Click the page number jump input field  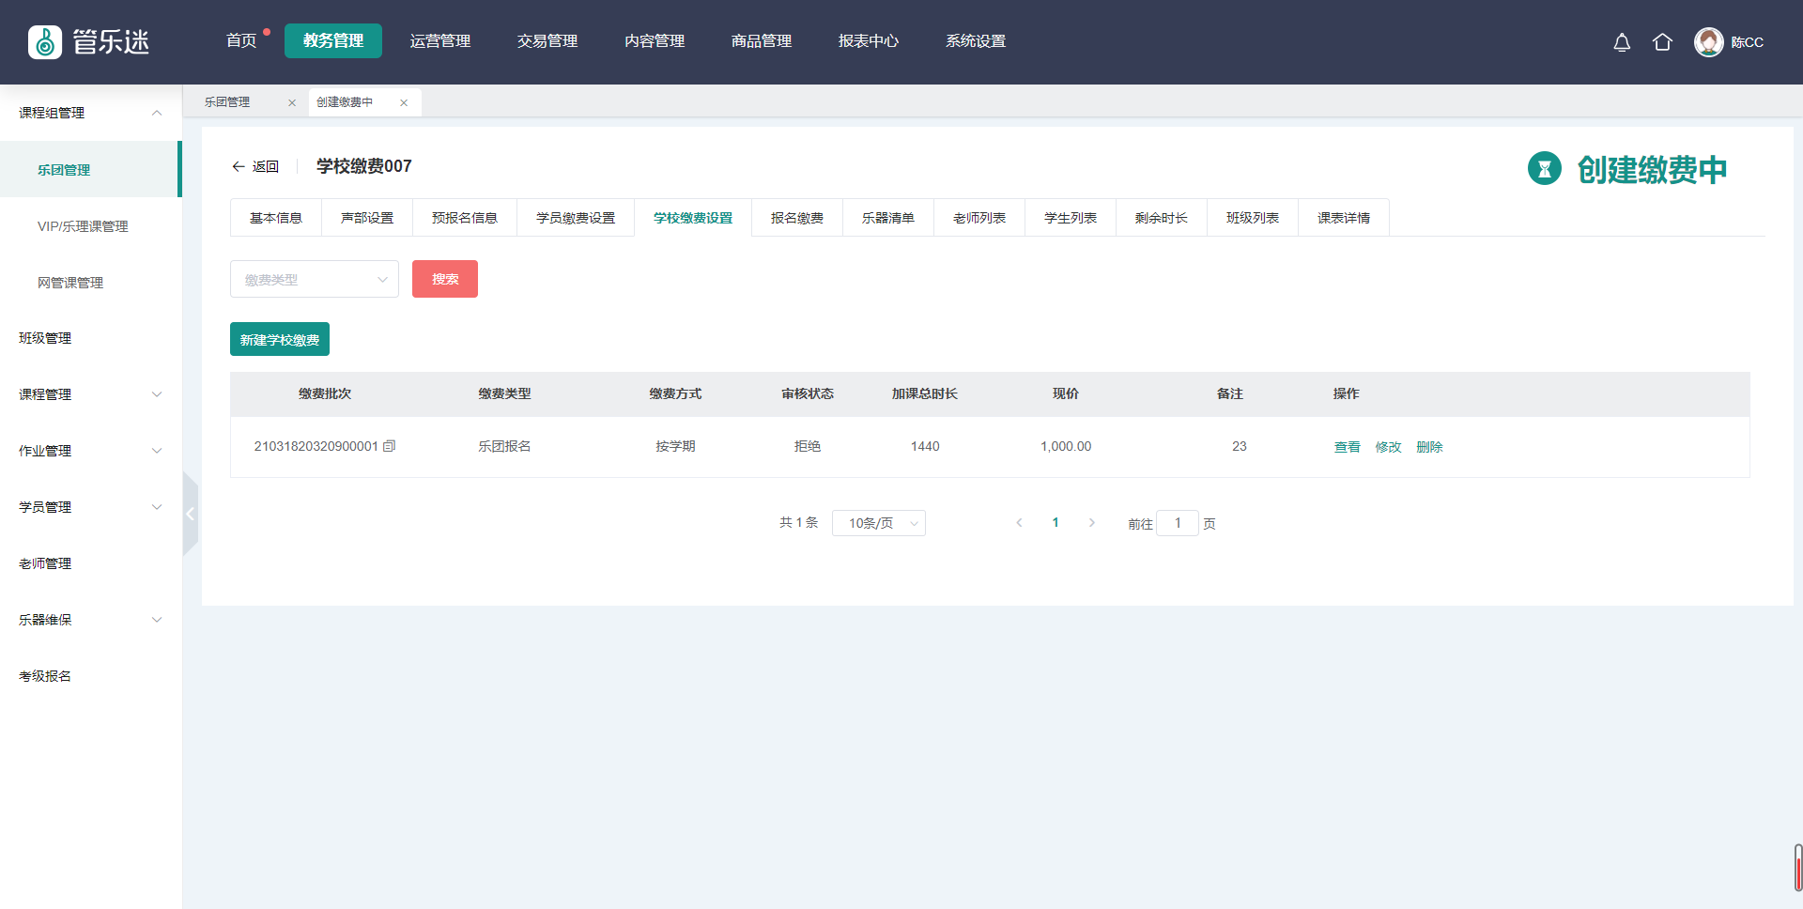click(x=1178, y=523)
